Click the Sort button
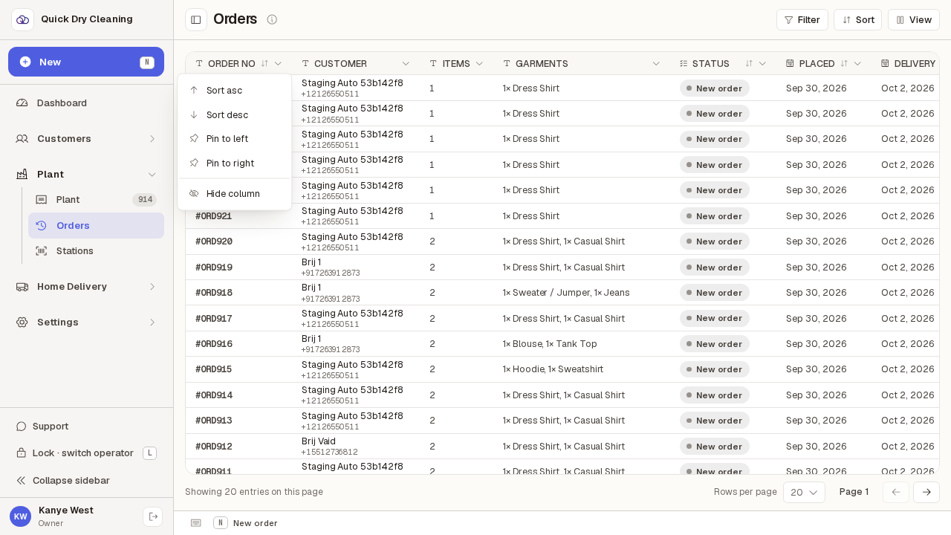This screenshot has height=535, width=951. click(857, 19)
